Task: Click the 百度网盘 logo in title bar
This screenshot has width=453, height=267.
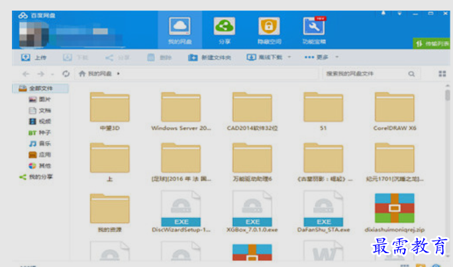Action: (x=36, y=16)
